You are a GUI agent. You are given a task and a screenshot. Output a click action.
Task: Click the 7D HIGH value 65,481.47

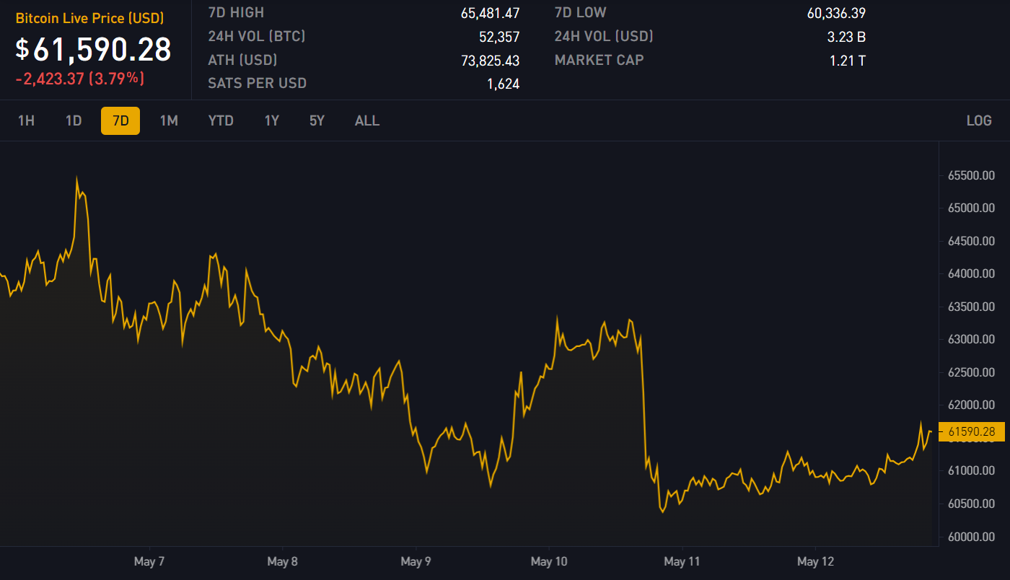tap(490, 13)
